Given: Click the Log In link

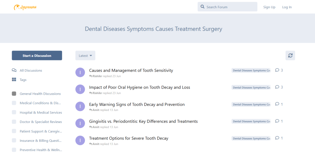Looking at the screenshot, I should (x=287, y=7).
